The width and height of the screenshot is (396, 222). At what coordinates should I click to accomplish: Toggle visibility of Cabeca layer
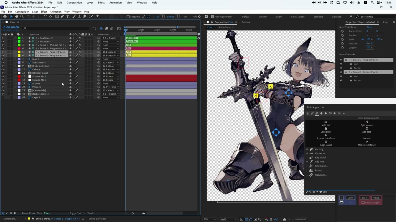pyautogui.click(x=2, y=69)
